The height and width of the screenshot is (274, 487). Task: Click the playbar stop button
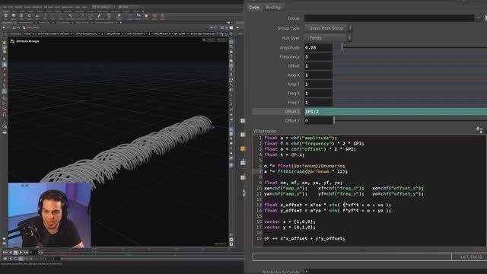pos(15,253)
